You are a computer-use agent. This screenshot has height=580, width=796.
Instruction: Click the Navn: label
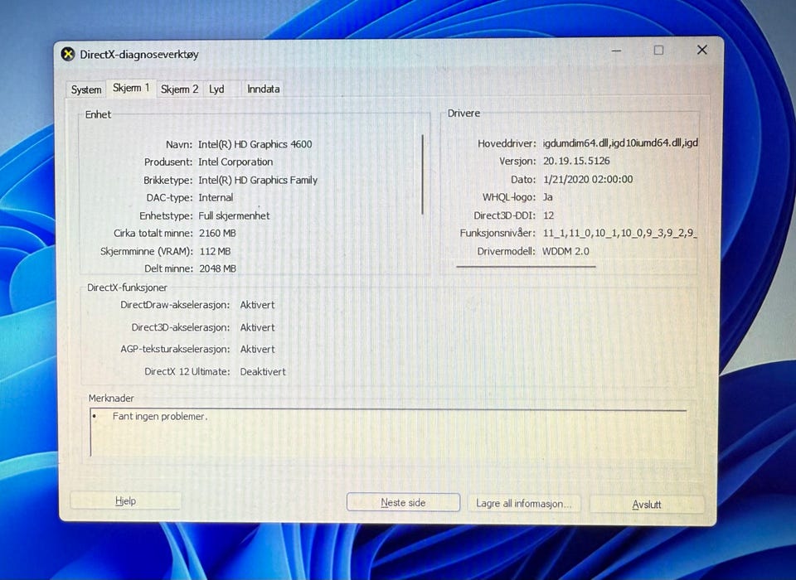(x=179, y=145)
